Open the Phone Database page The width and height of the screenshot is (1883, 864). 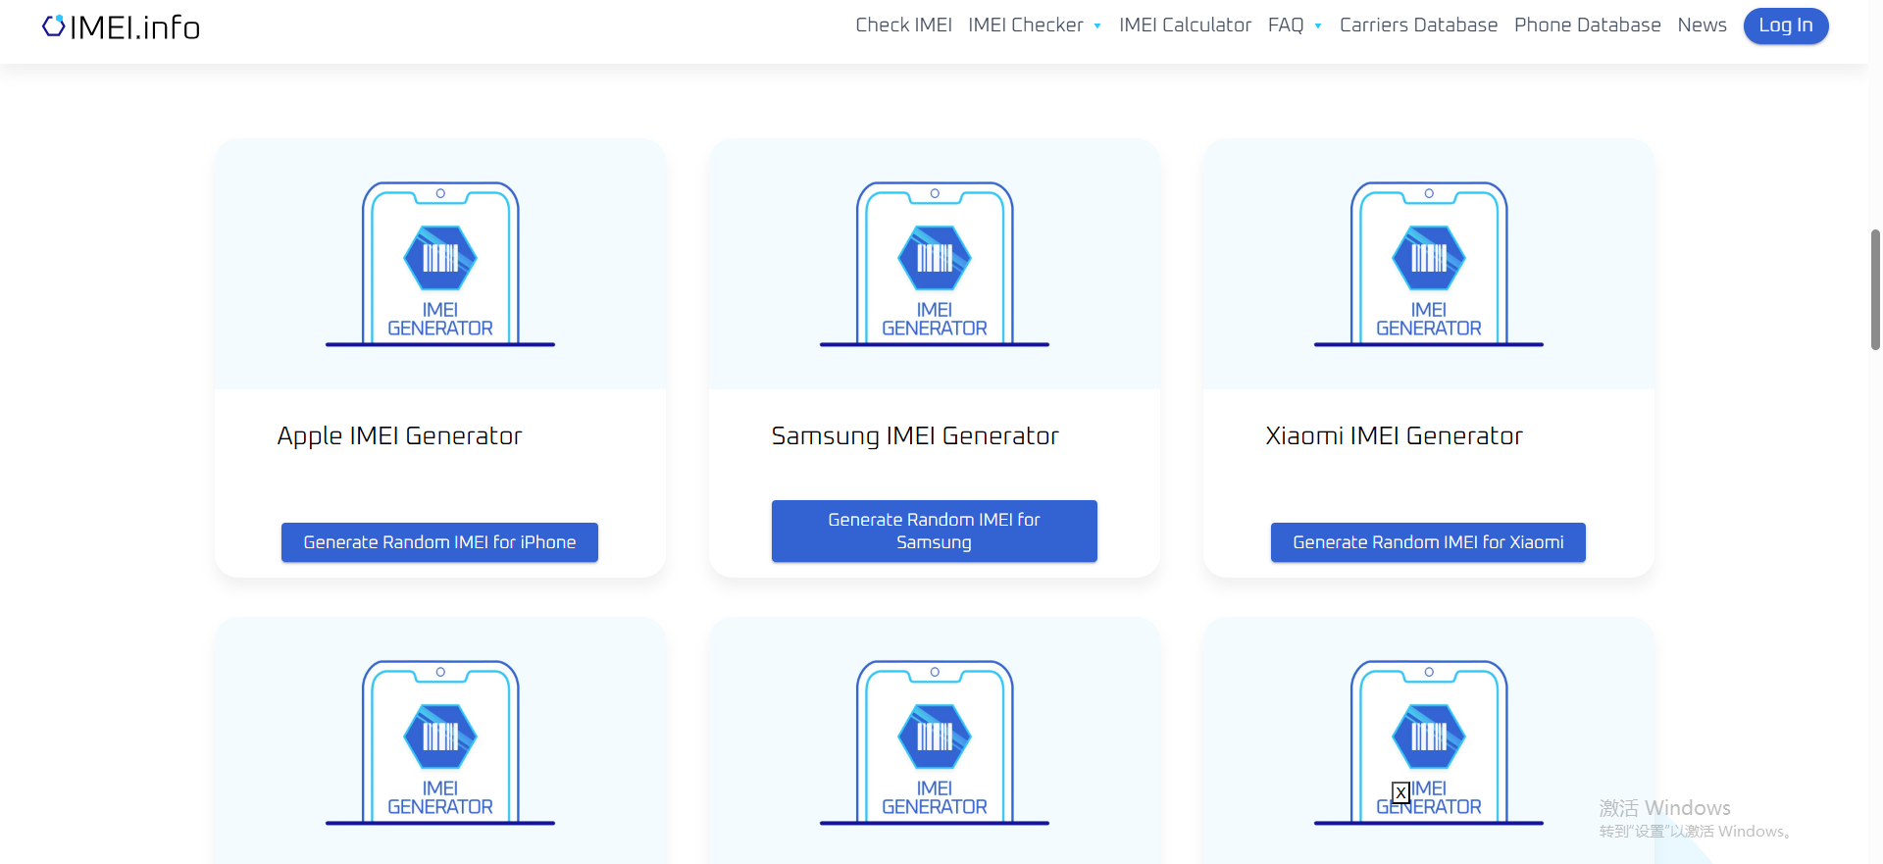(x=1587, y=25)
